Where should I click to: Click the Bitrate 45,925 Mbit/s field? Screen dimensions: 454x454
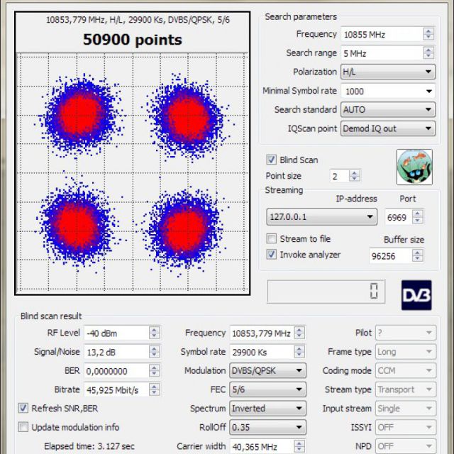[116, 389]
